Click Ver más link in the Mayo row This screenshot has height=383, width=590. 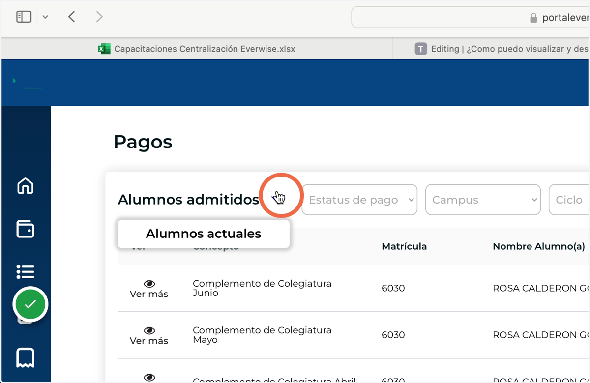point(149,341)
